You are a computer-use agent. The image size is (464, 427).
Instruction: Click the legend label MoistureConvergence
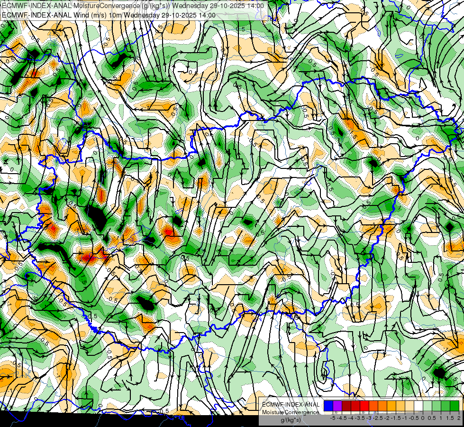point(291,412)
